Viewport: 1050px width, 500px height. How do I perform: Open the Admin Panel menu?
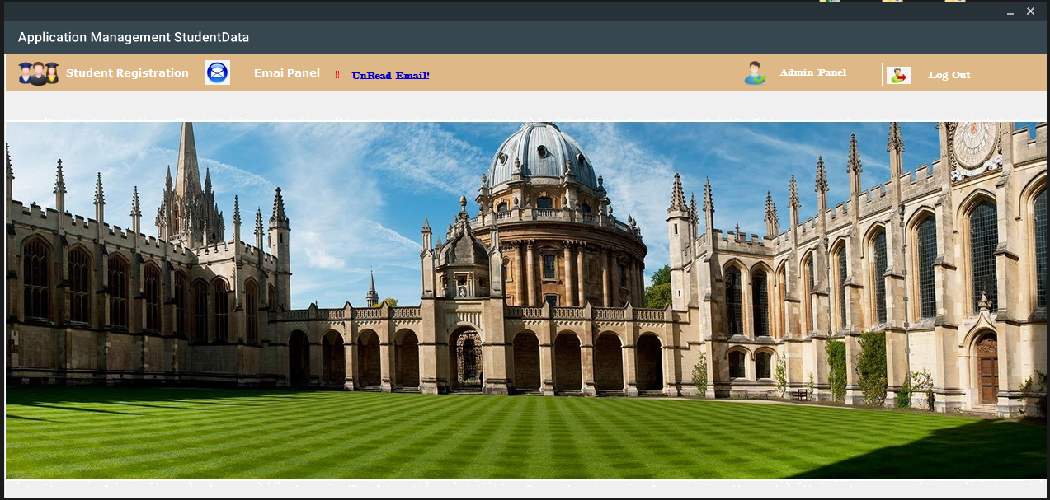tap(813, 72)
